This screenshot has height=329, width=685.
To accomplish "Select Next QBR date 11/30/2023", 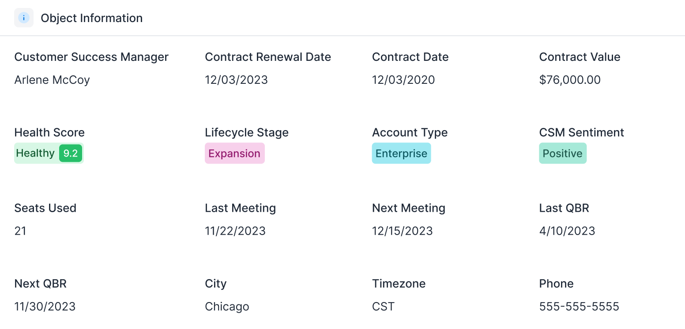I will [x=45, y=307].
